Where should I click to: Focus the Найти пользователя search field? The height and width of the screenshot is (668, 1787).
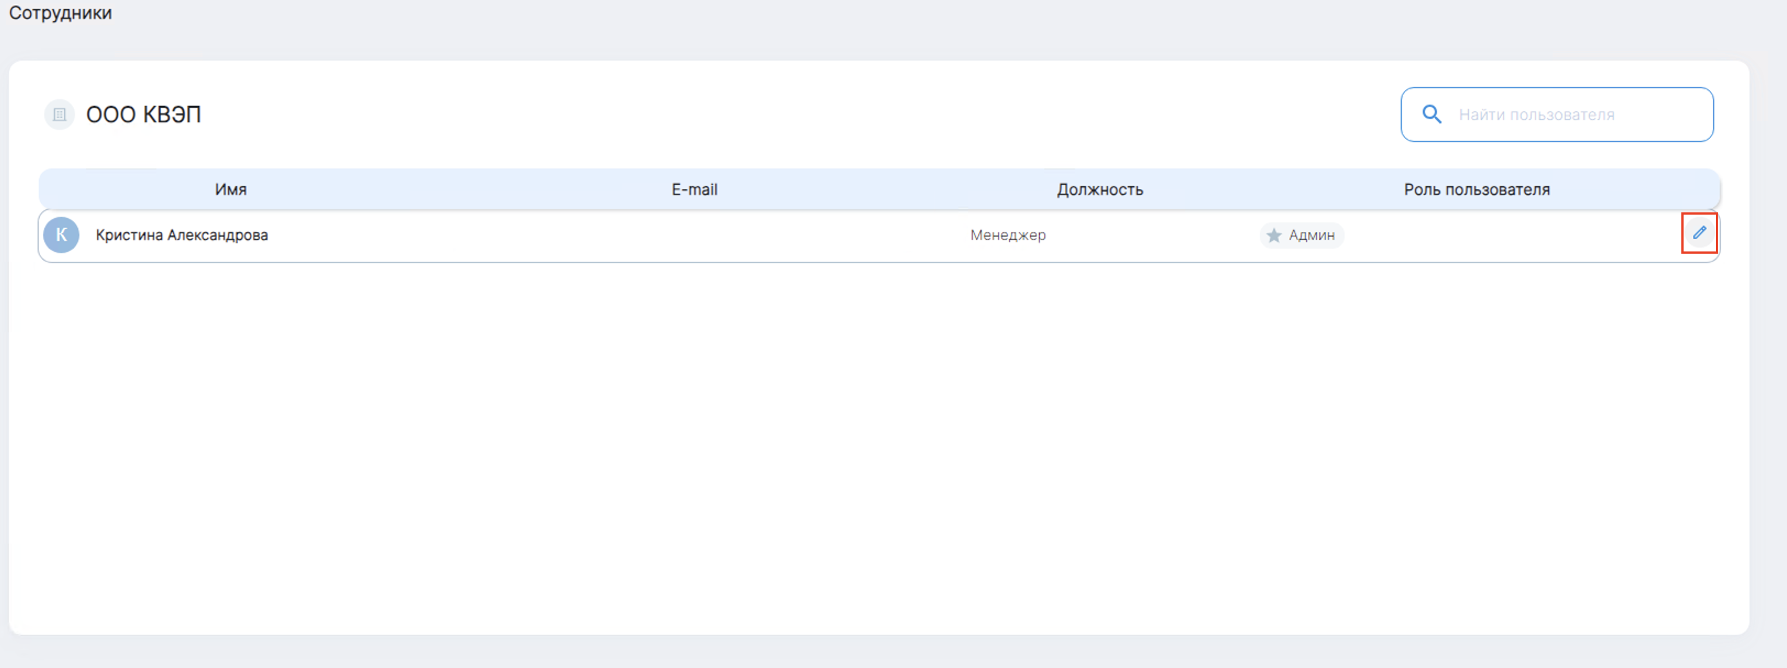pos(1556,114)
